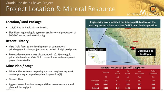This screenshot has width=164, height=92.
Task: Click the '~15,575 ha in Sinaloa State' bullet
Action: tap(28, 28)
